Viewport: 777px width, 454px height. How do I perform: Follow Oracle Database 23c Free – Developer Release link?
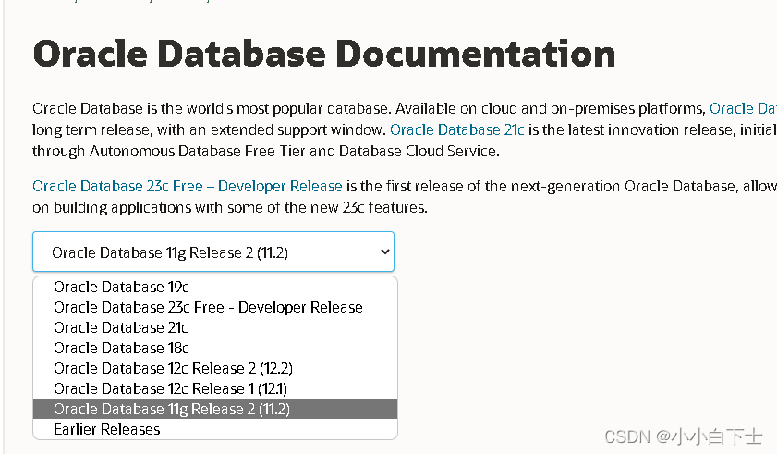[188, 186]
